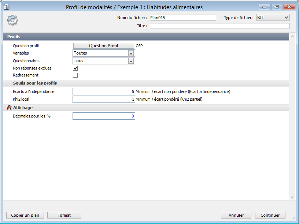The image size is (299, 224).
Task: Minimize the dialog window
Action: point(264,7)
